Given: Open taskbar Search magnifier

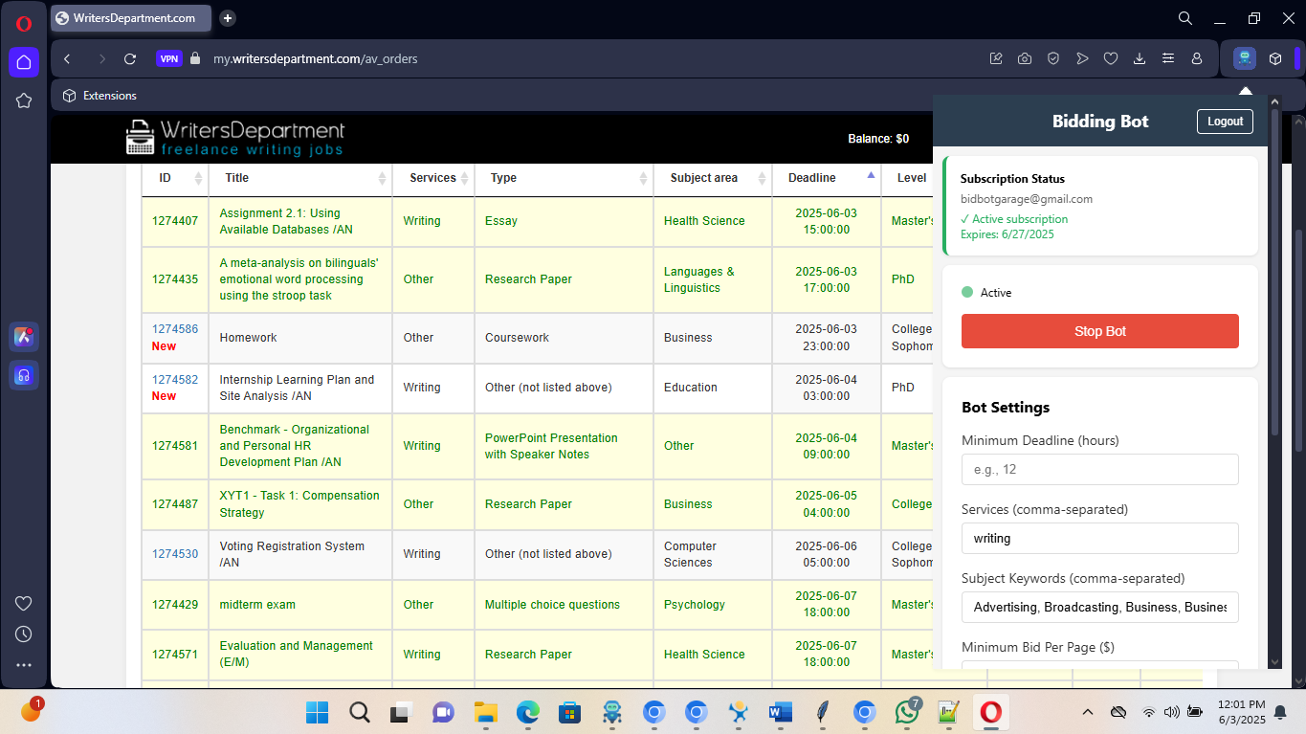Looking at the screenshot, I should (359, 712).
